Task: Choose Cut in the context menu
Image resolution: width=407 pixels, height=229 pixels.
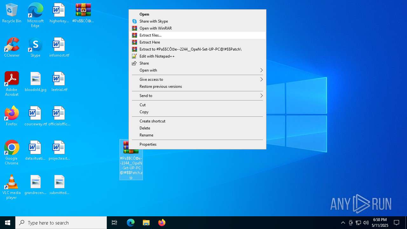Action: [197, 105]
